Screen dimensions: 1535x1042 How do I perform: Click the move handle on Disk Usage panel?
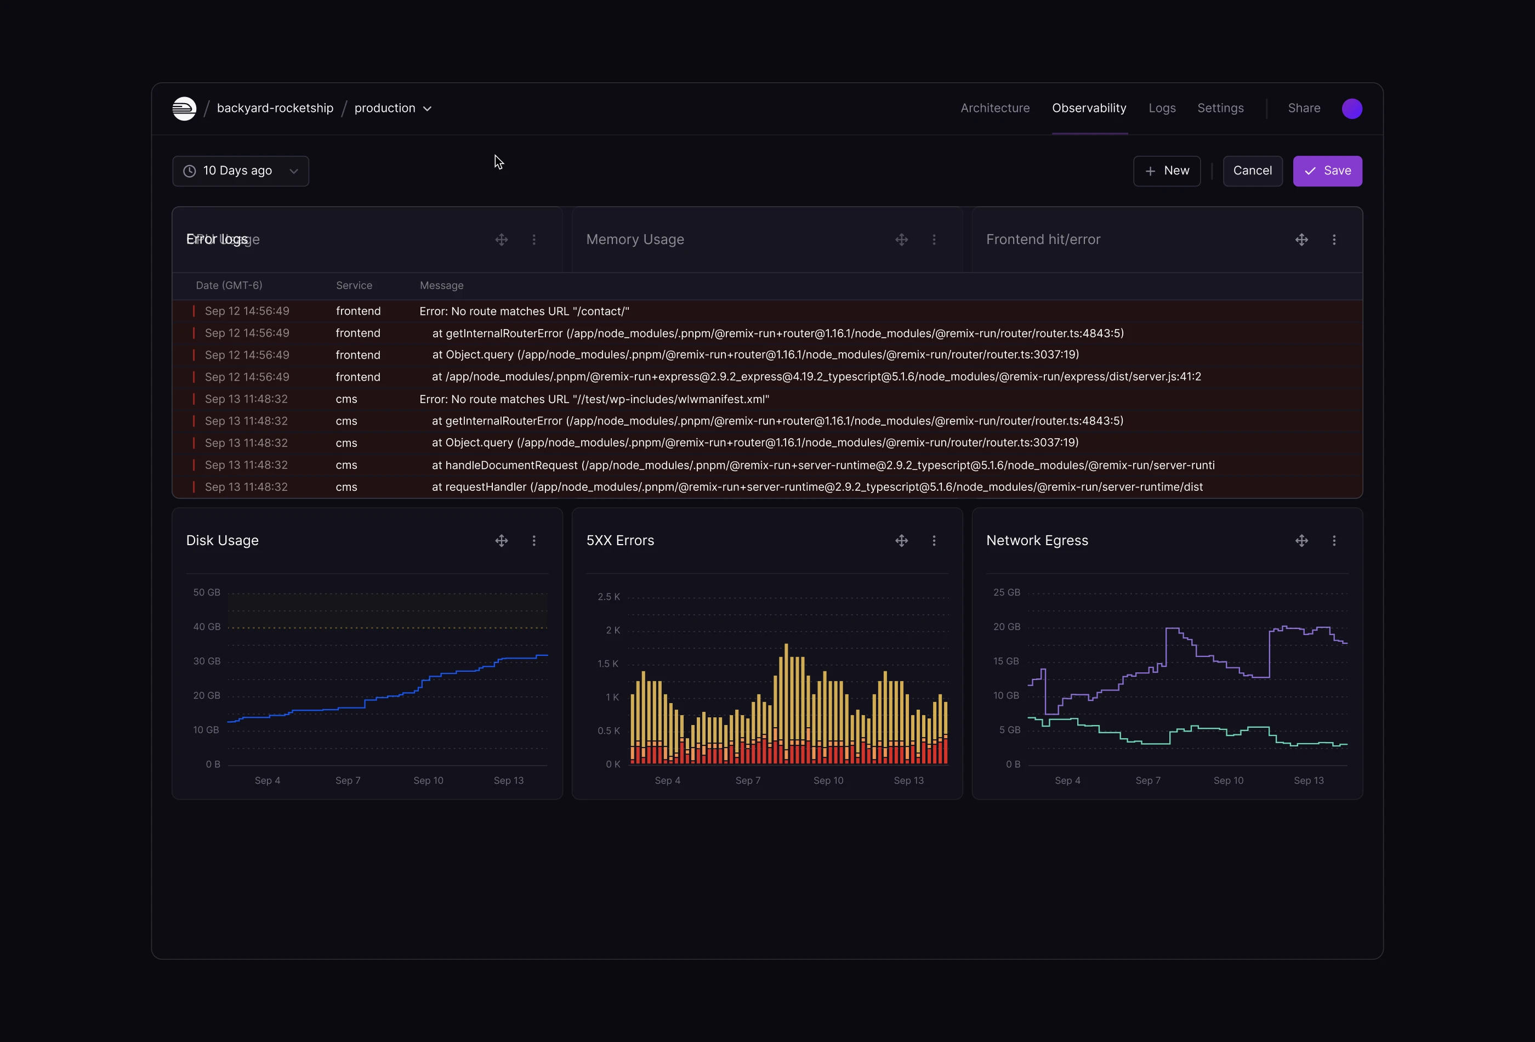pos(501,541)
